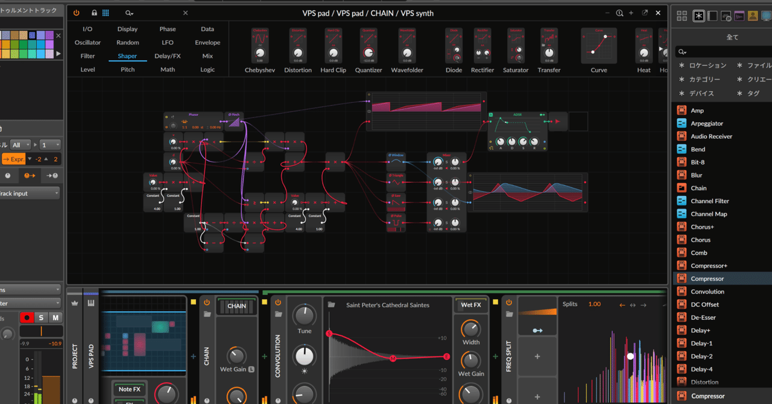Open the All channel dropdown
Viewport: 772px width, 404px height.
click(20, 145)
